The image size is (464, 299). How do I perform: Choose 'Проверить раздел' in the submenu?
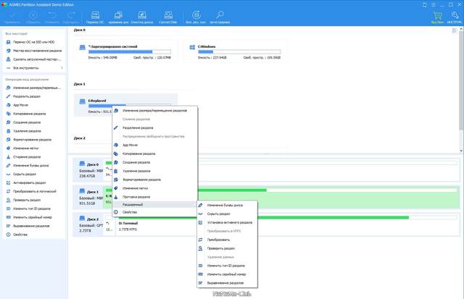click(227, 248)
